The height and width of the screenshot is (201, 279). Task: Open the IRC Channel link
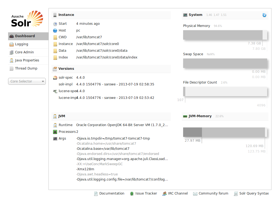coord(178,193)
